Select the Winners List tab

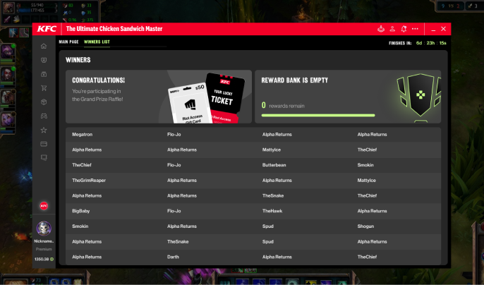tap(97, 42)
